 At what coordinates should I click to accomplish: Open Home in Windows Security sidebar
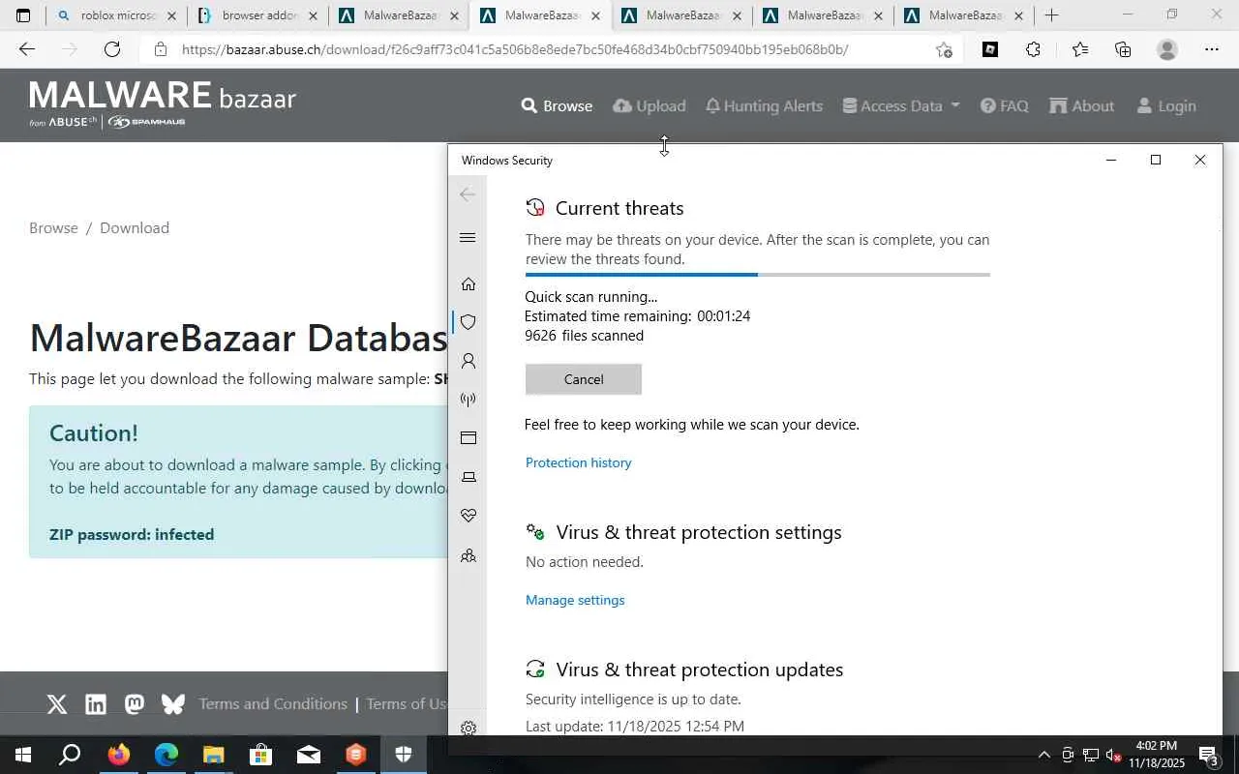pos(468,283)
